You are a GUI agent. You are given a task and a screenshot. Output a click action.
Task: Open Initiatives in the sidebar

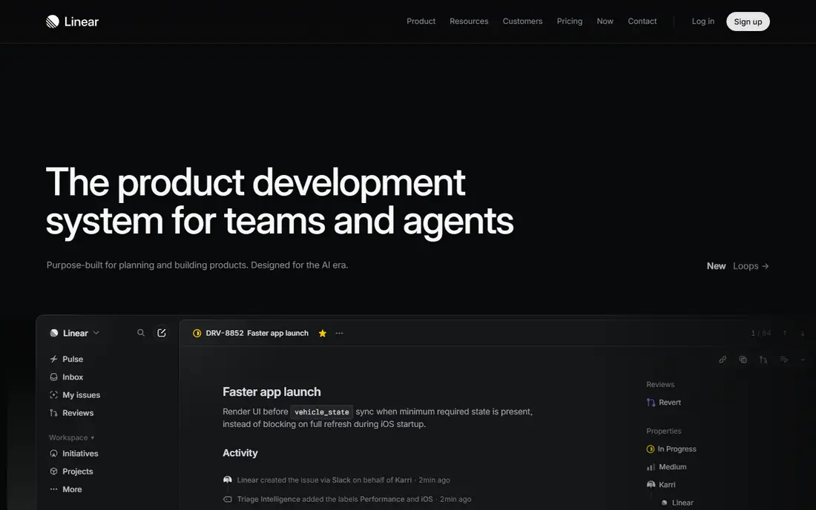[73, 454]
